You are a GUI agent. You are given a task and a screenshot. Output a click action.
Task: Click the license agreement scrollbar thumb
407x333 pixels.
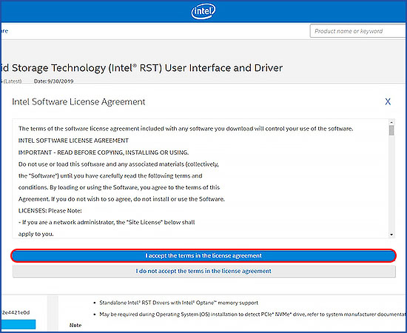coord(391,130)
